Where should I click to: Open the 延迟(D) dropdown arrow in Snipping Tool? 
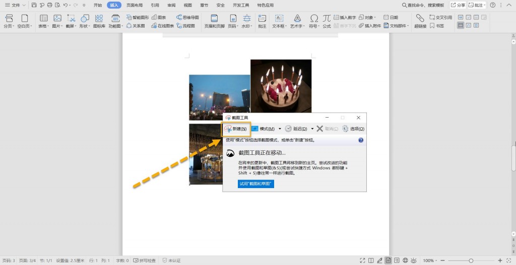pyautogui.click(x=312, y=129)
